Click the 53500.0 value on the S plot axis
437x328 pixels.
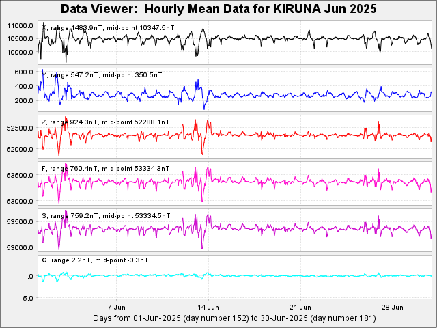[20, 222]
